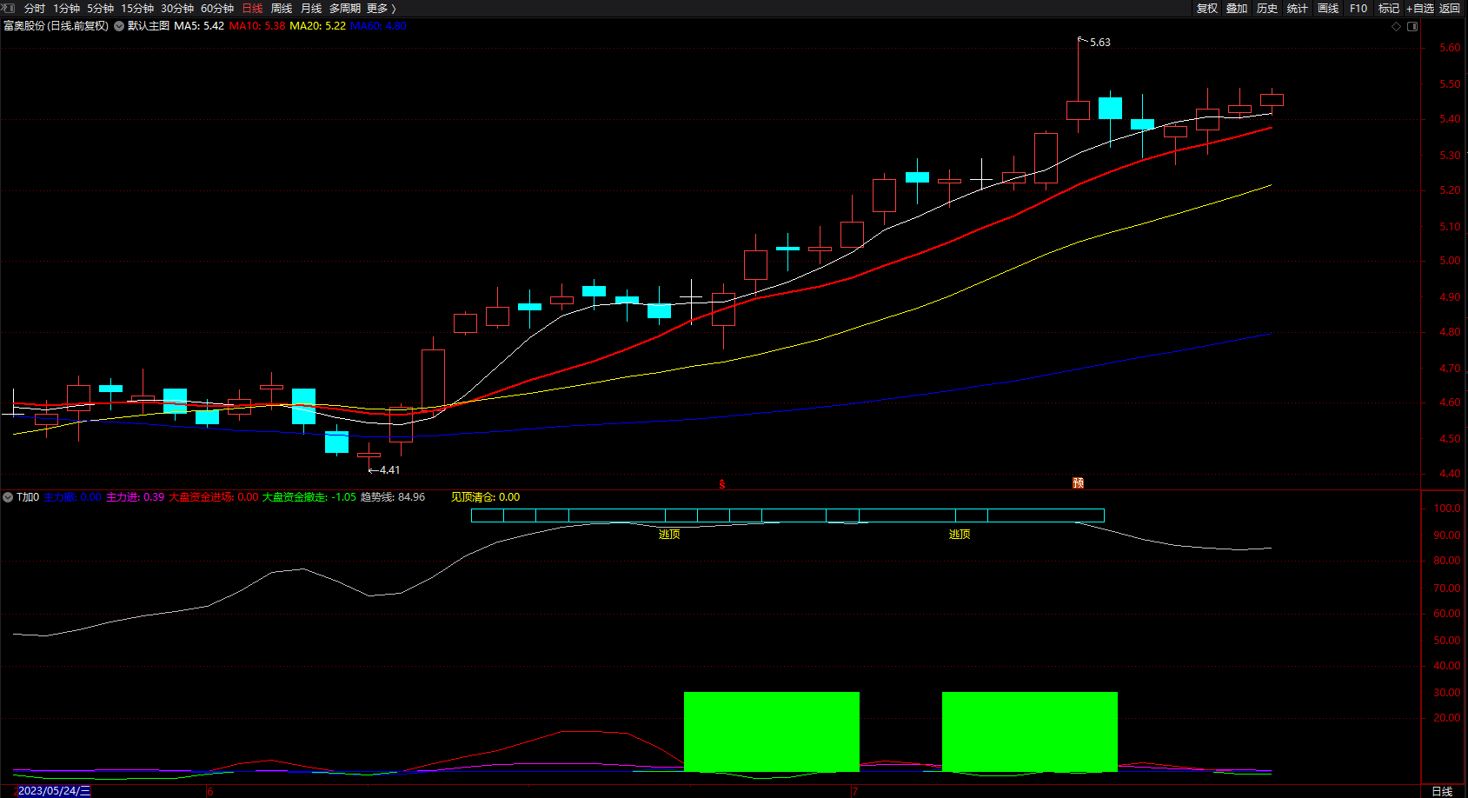Click the month 7 marker on time axis
Viewport: 1468px width, 798px height.
pos(855,791)
